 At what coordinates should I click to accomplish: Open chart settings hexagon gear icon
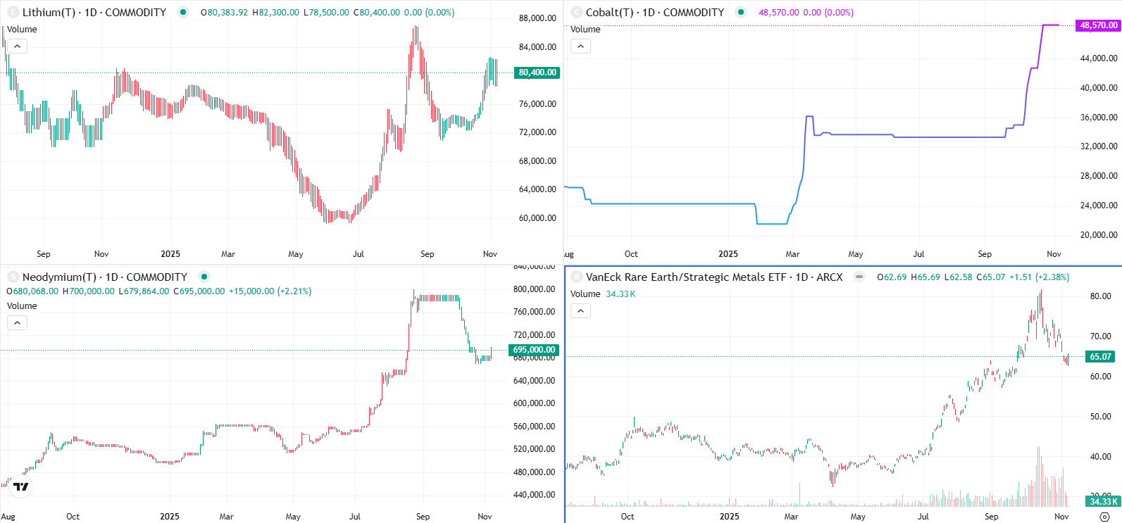pyautogui.click(x=1104, y=517)
